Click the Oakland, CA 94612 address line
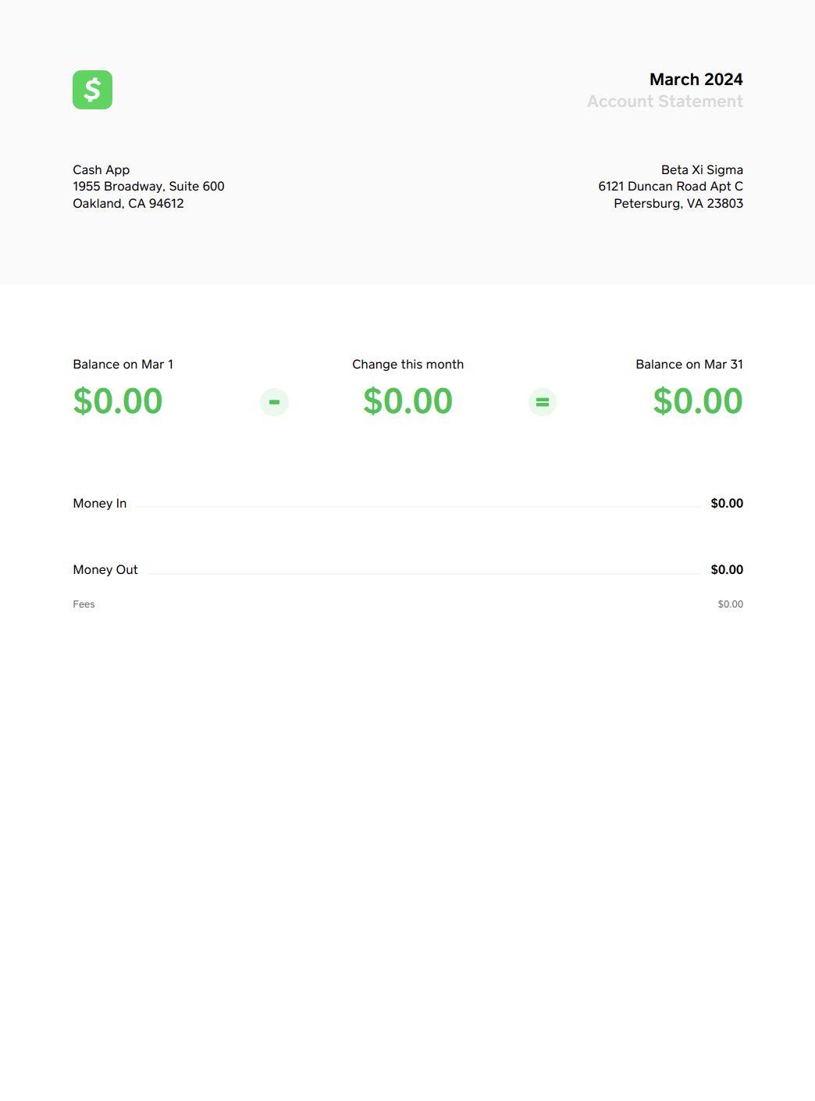The height and width of the screenshot is (1101, 815). click(128, 204)
